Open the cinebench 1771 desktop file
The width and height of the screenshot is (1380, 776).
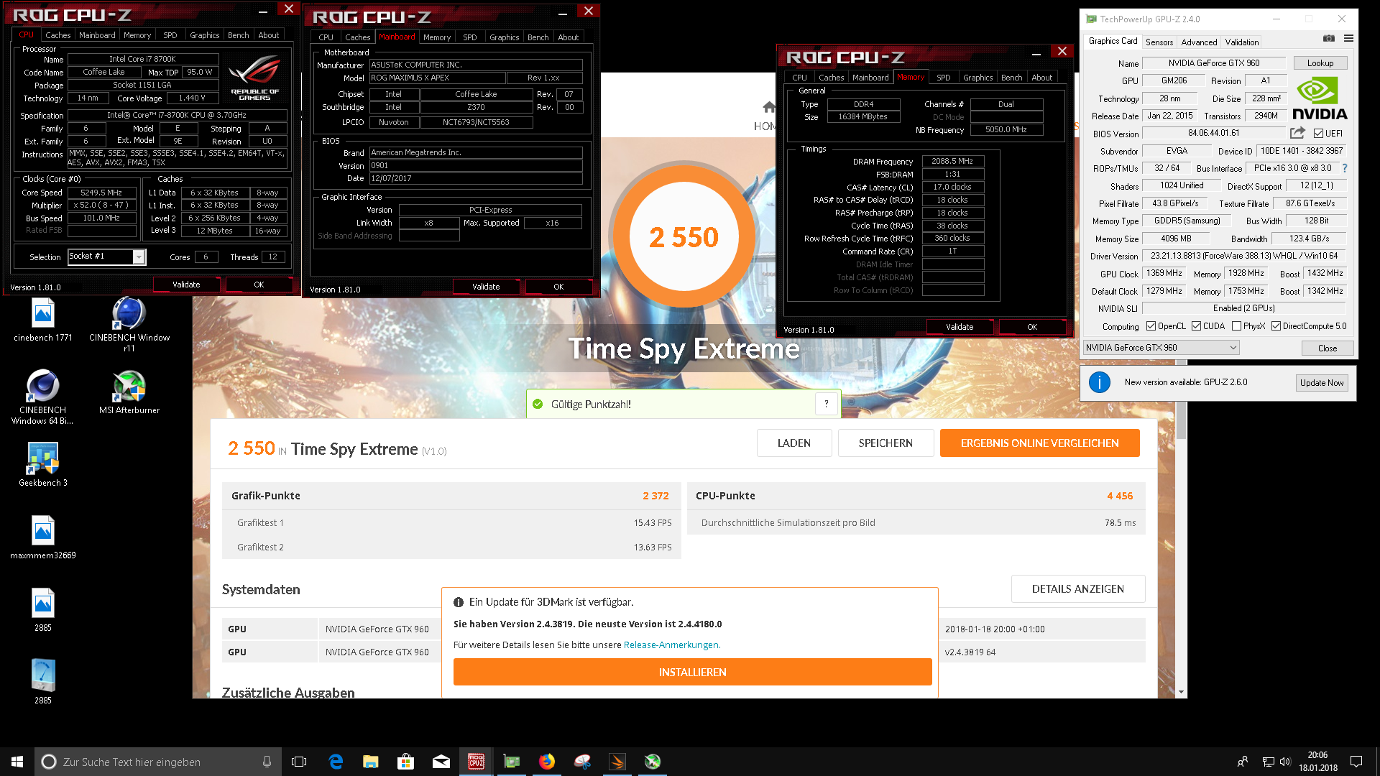(43, 320)
